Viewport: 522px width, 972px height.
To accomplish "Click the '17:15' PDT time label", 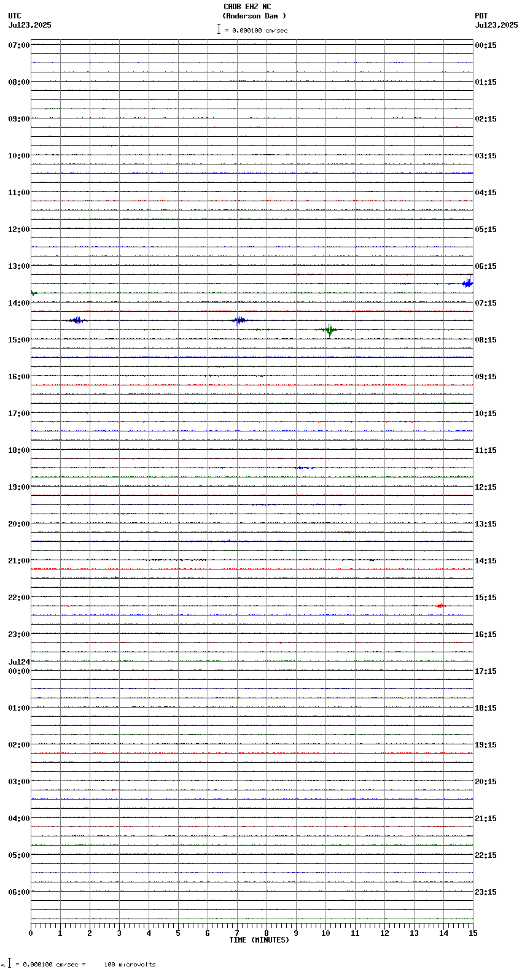I will [486, 671].
